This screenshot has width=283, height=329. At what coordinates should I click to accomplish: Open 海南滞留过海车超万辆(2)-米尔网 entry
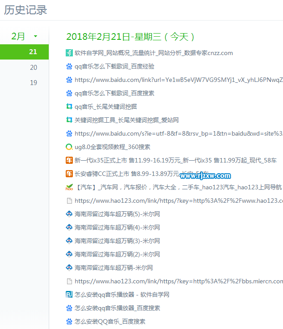(117, 254)
